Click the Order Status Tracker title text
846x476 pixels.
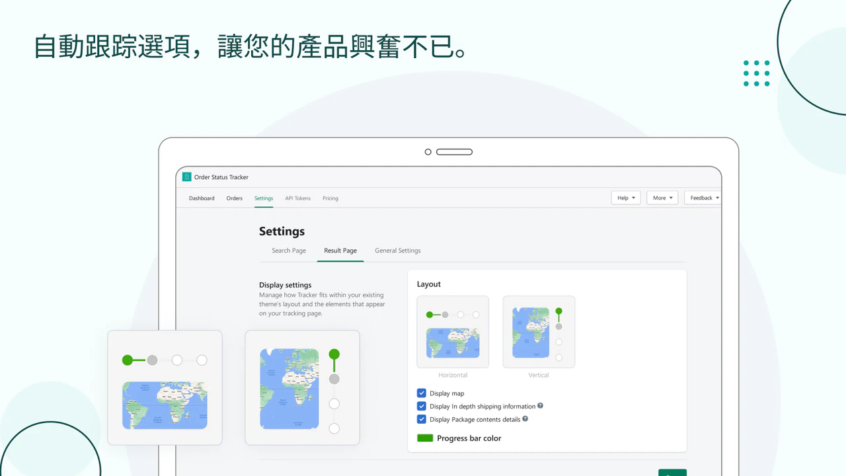pyautogui.click(x=221, y=177)
